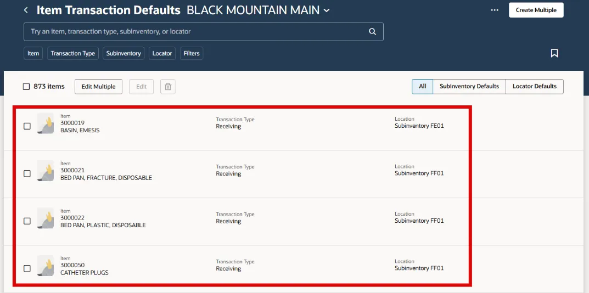589x293 pixels.
Task: Open the Filters chip
Action: pos(192,53)
